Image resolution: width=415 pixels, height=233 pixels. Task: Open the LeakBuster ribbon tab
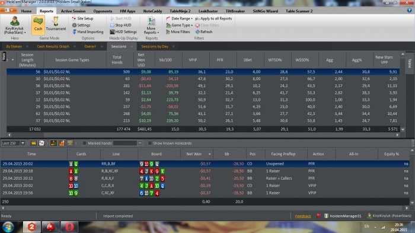tap(208, 11)
